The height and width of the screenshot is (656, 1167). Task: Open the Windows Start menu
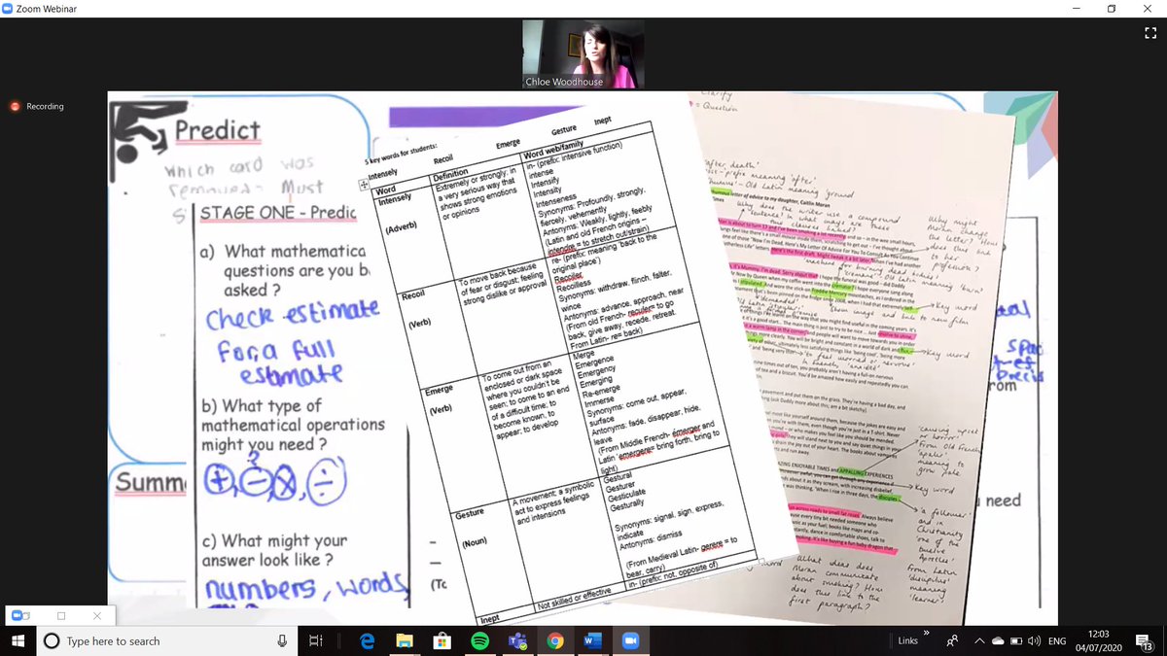tap(19, 640)
